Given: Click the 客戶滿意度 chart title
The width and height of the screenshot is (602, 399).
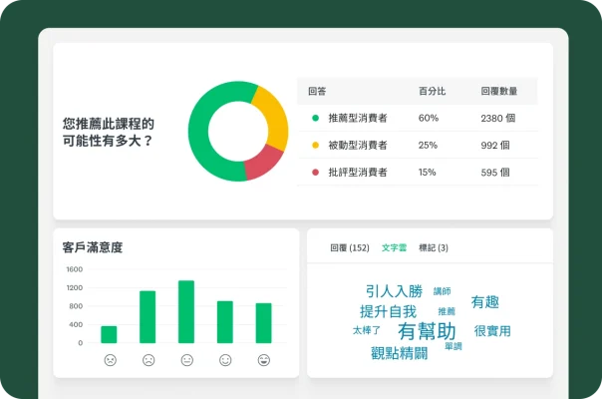Looking at the screenshot, I should click(93, 247).
